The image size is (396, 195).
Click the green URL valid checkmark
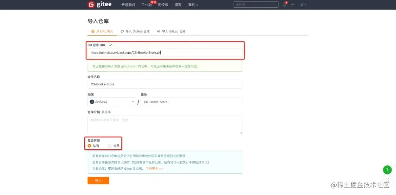click(x=111, y=45)
